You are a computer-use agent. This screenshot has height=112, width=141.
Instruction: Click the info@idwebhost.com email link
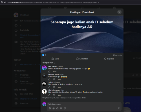pos(28,99)
